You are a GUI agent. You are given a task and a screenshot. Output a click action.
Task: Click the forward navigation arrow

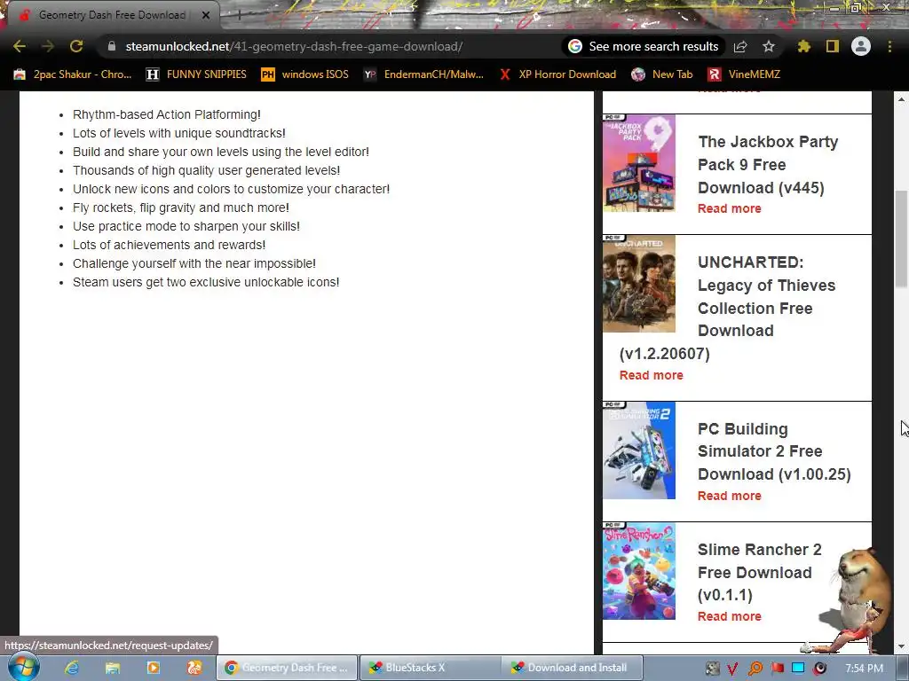48,46
